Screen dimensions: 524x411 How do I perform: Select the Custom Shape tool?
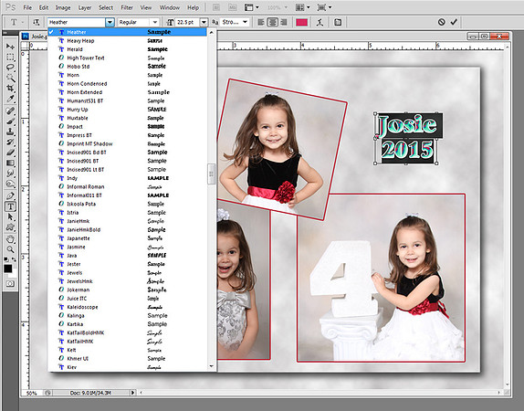pos(10,227)
